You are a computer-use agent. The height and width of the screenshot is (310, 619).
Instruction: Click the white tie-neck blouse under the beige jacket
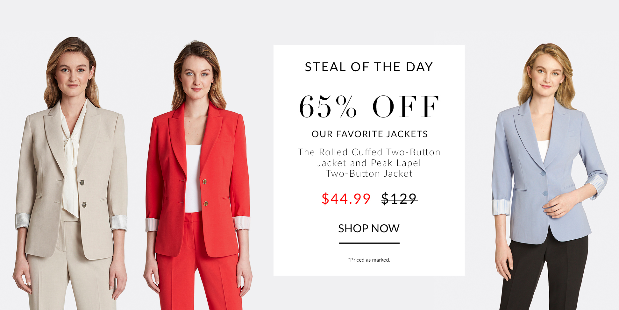(x=71, y=159)
